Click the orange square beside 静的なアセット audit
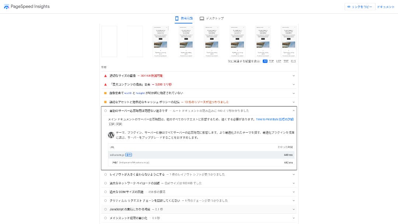 click(x=105, y=102)
